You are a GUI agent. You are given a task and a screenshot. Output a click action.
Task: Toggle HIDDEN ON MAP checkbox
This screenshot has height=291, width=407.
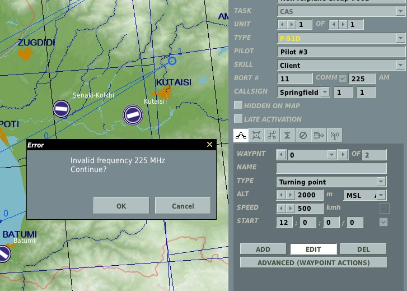tap(238, 105)
